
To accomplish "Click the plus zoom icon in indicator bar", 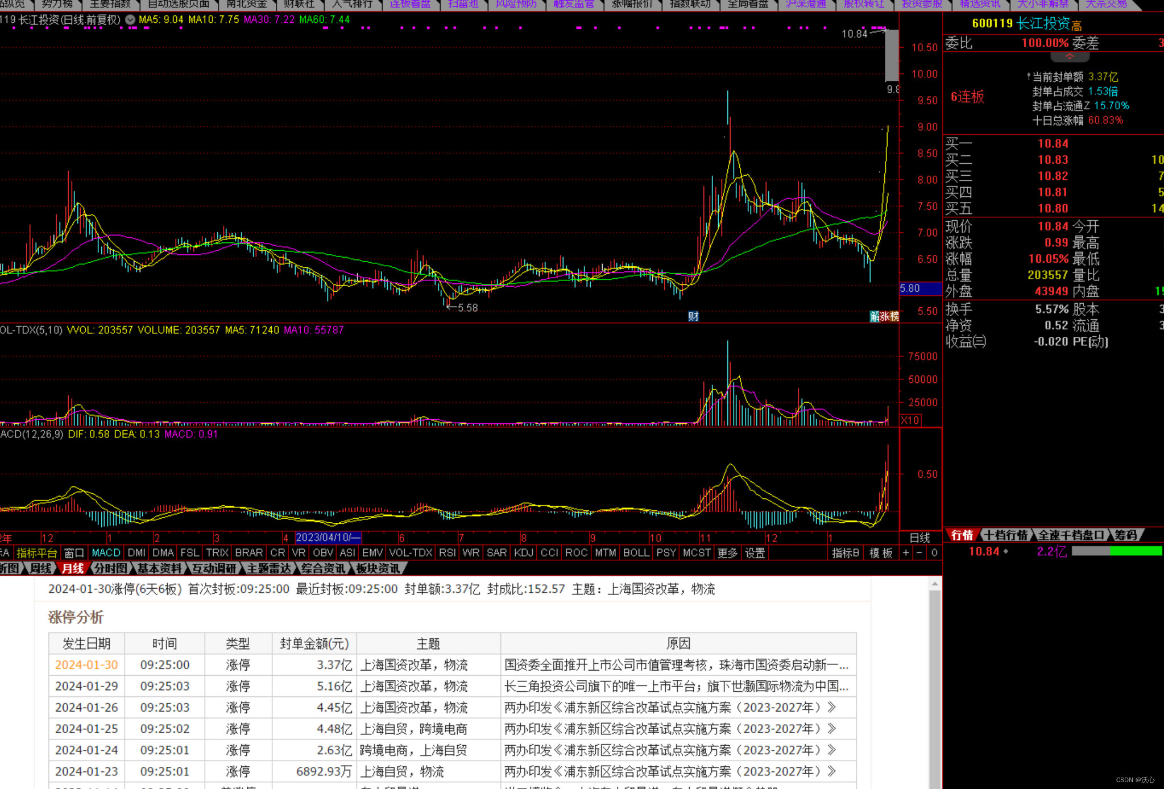I will click(x=906, y=553).
